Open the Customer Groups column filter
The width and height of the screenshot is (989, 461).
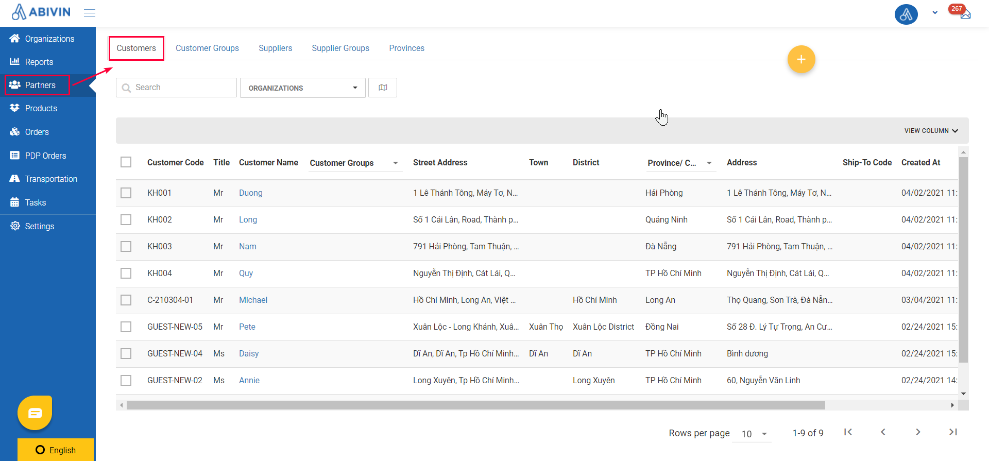(355, 163)
